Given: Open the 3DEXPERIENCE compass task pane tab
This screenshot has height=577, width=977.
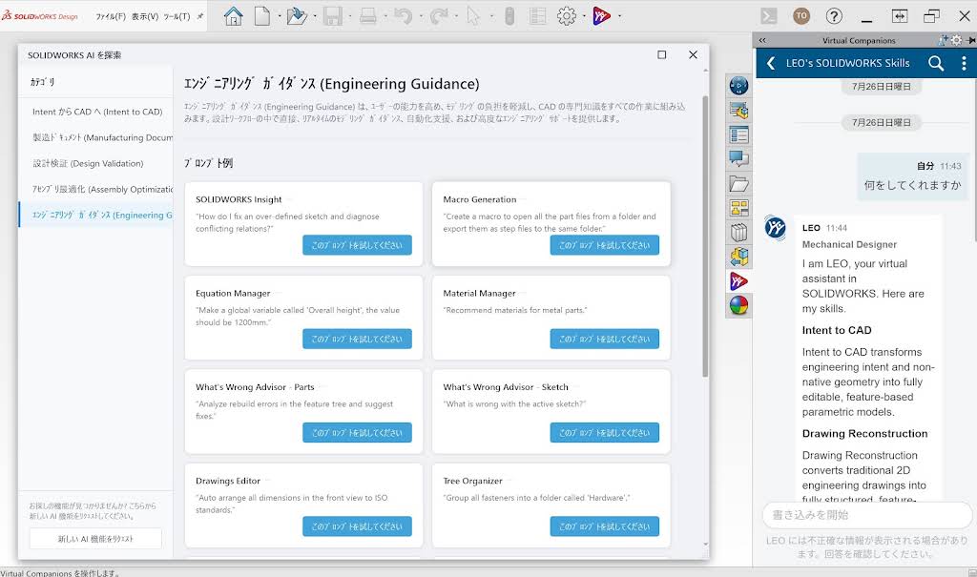Looking at the screenshot, I should coord(739,86).
